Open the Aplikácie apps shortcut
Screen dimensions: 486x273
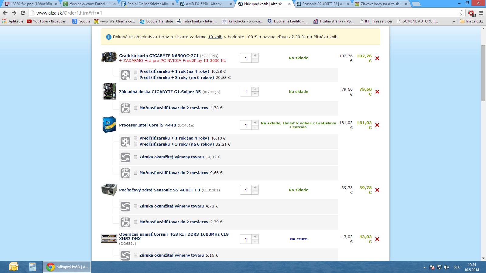(12, 21)
